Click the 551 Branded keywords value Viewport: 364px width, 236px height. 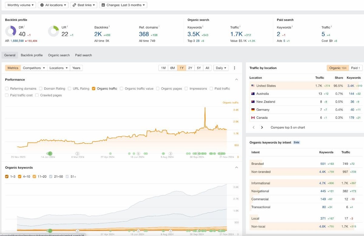[x=323, y=164]
